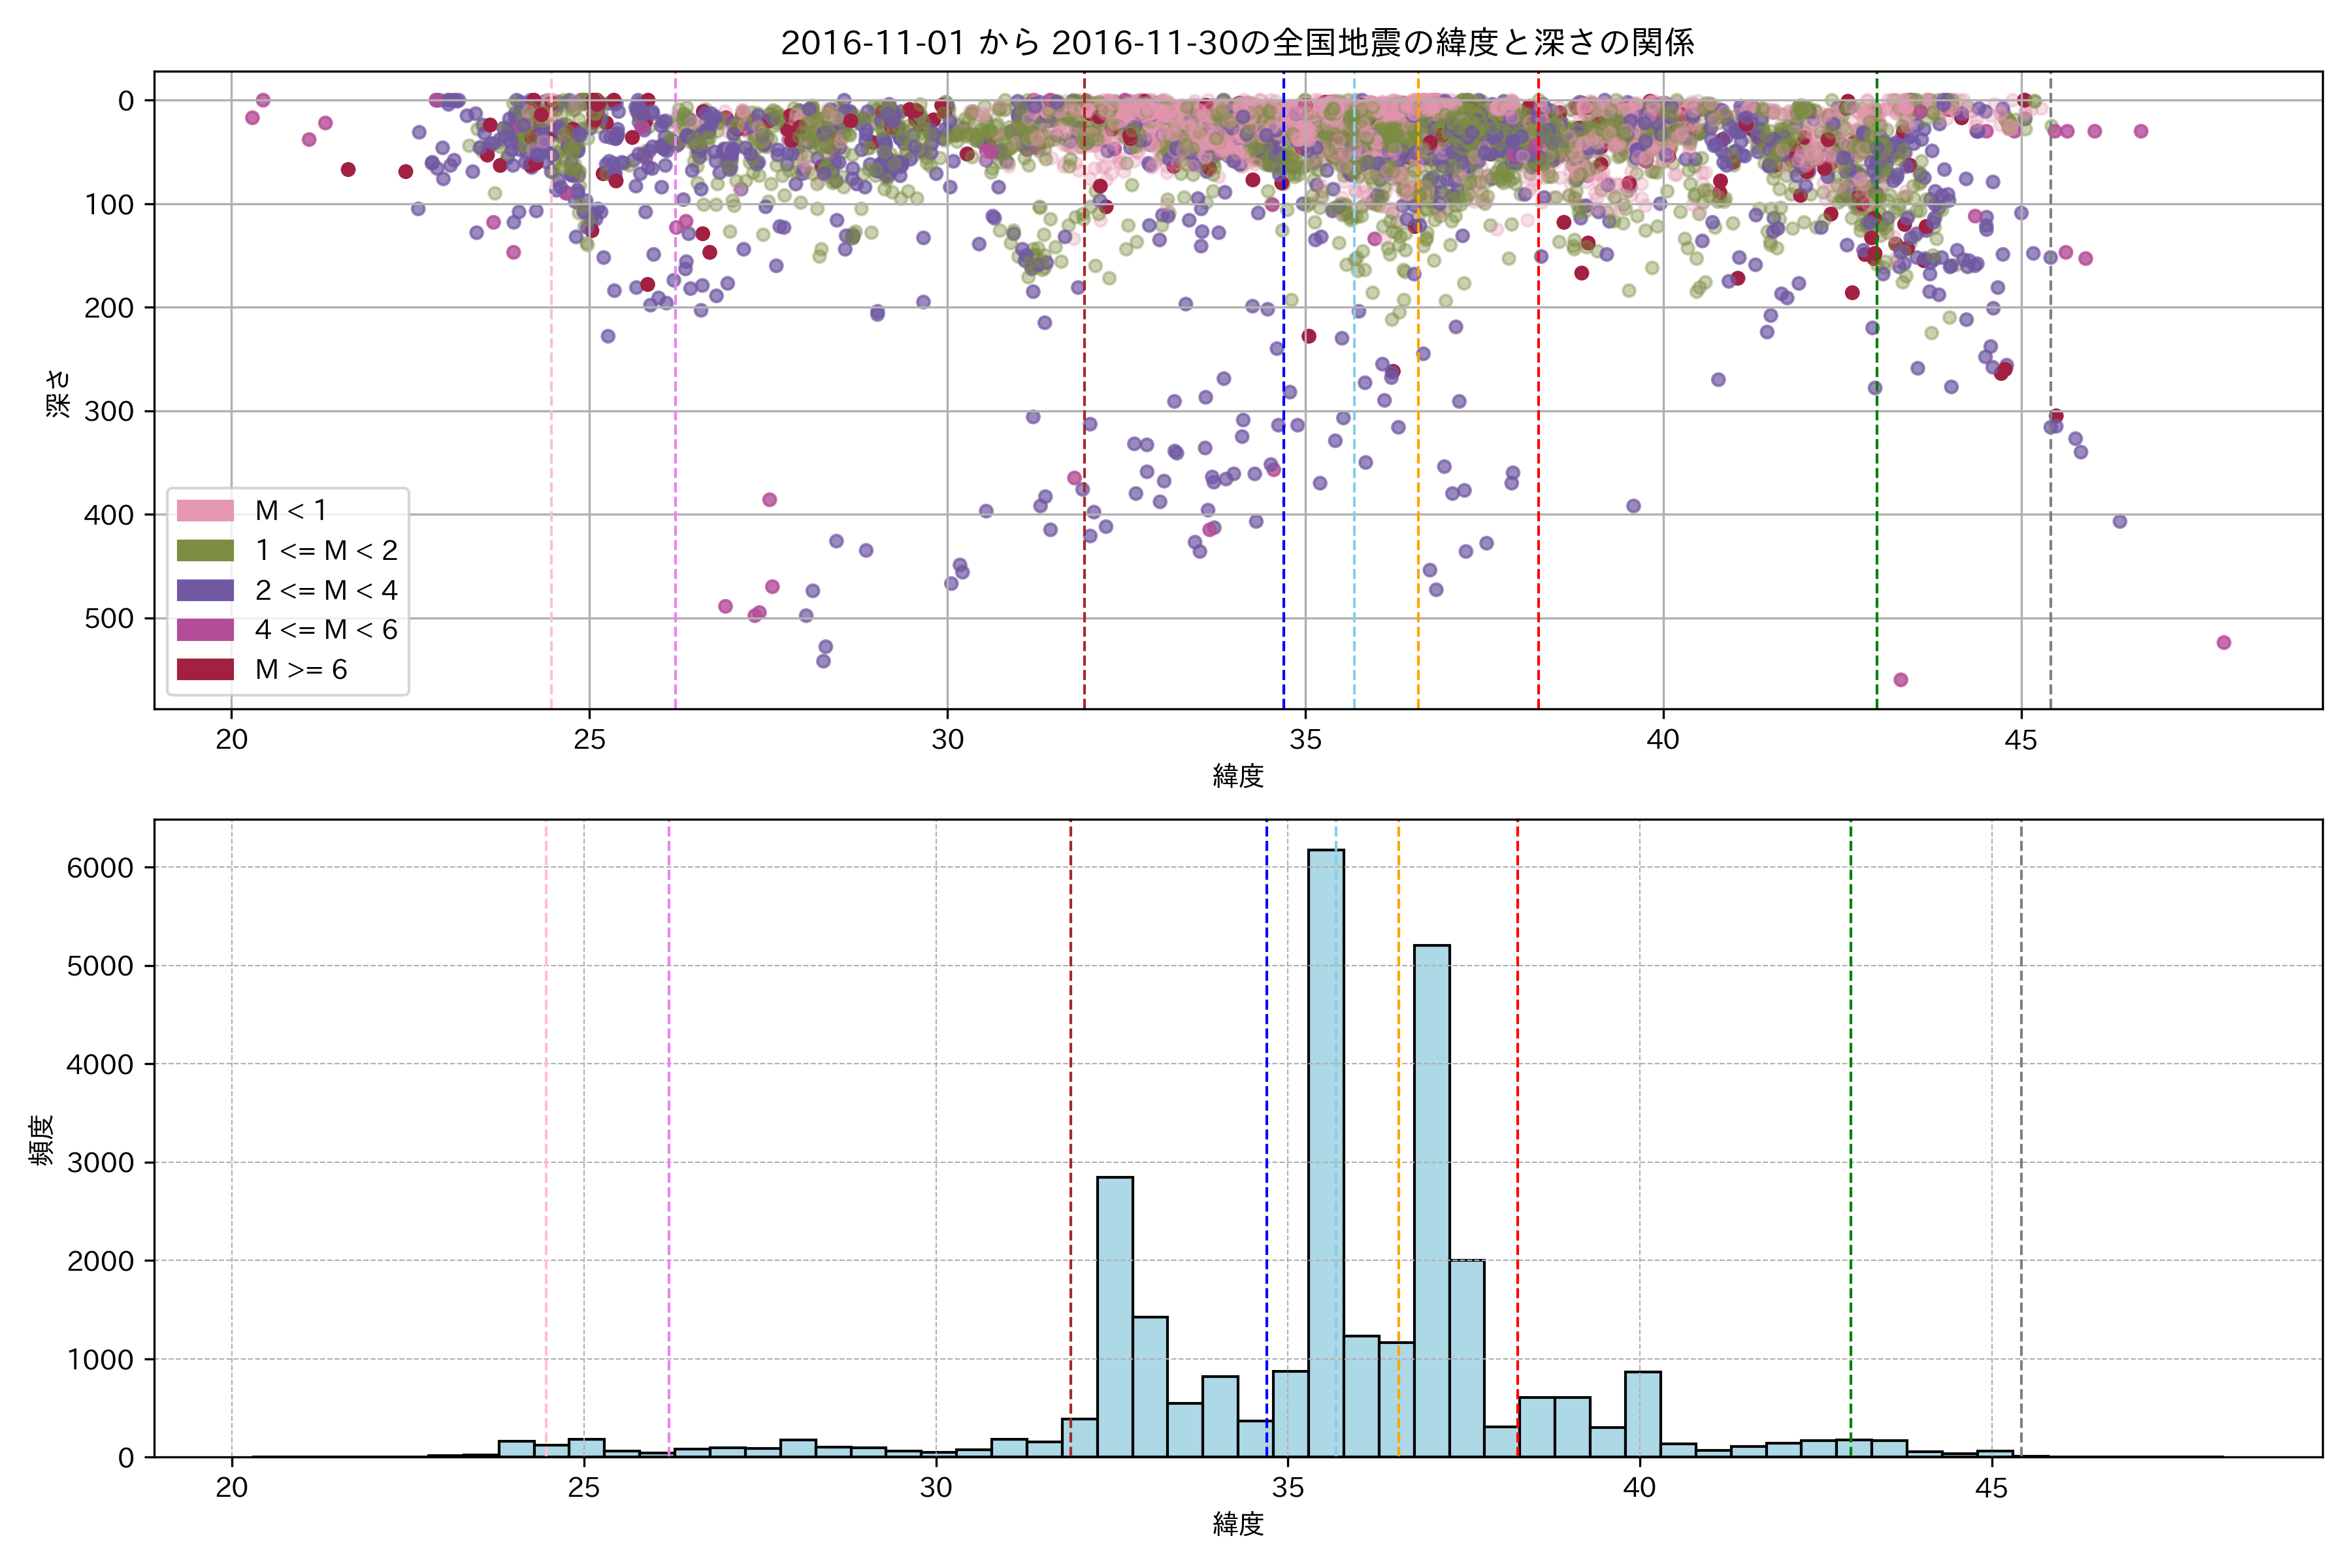Image resolution: width=2352 pixels, height=1568 pixels.
Task: Click the "6000" y-axis tick label on the histogram
Action: click(100, 868)
